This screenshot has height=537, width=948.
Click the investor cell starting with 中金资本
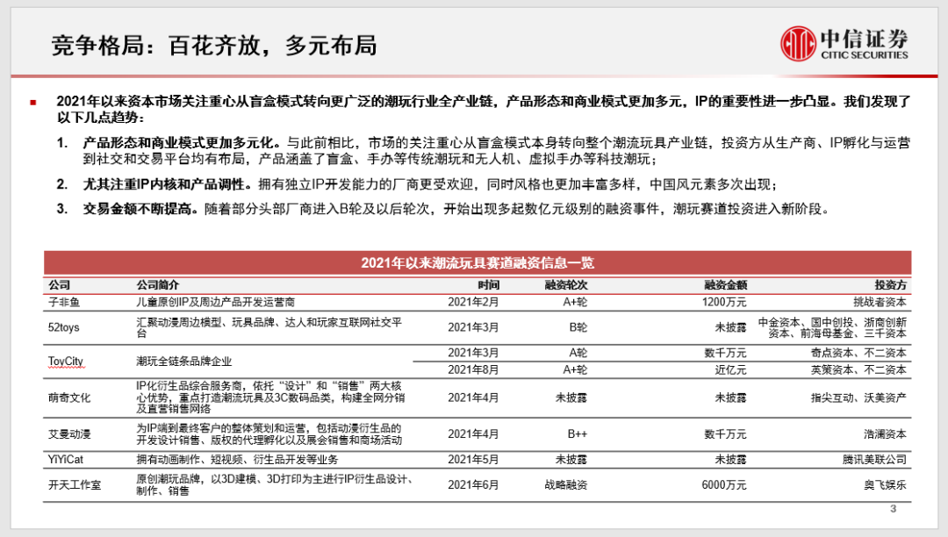tap(832, 327)
